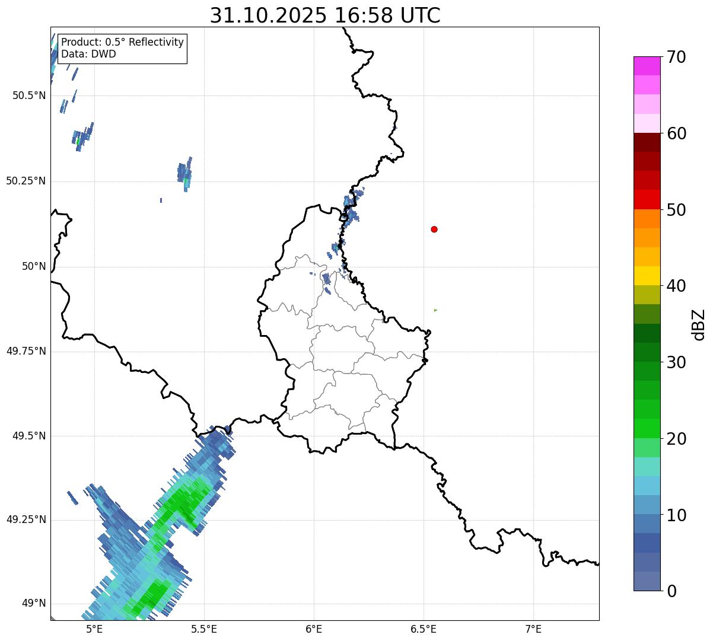Click the small green echo below the red marker
This screenshot has height=641, width=713.
(435, 310)
